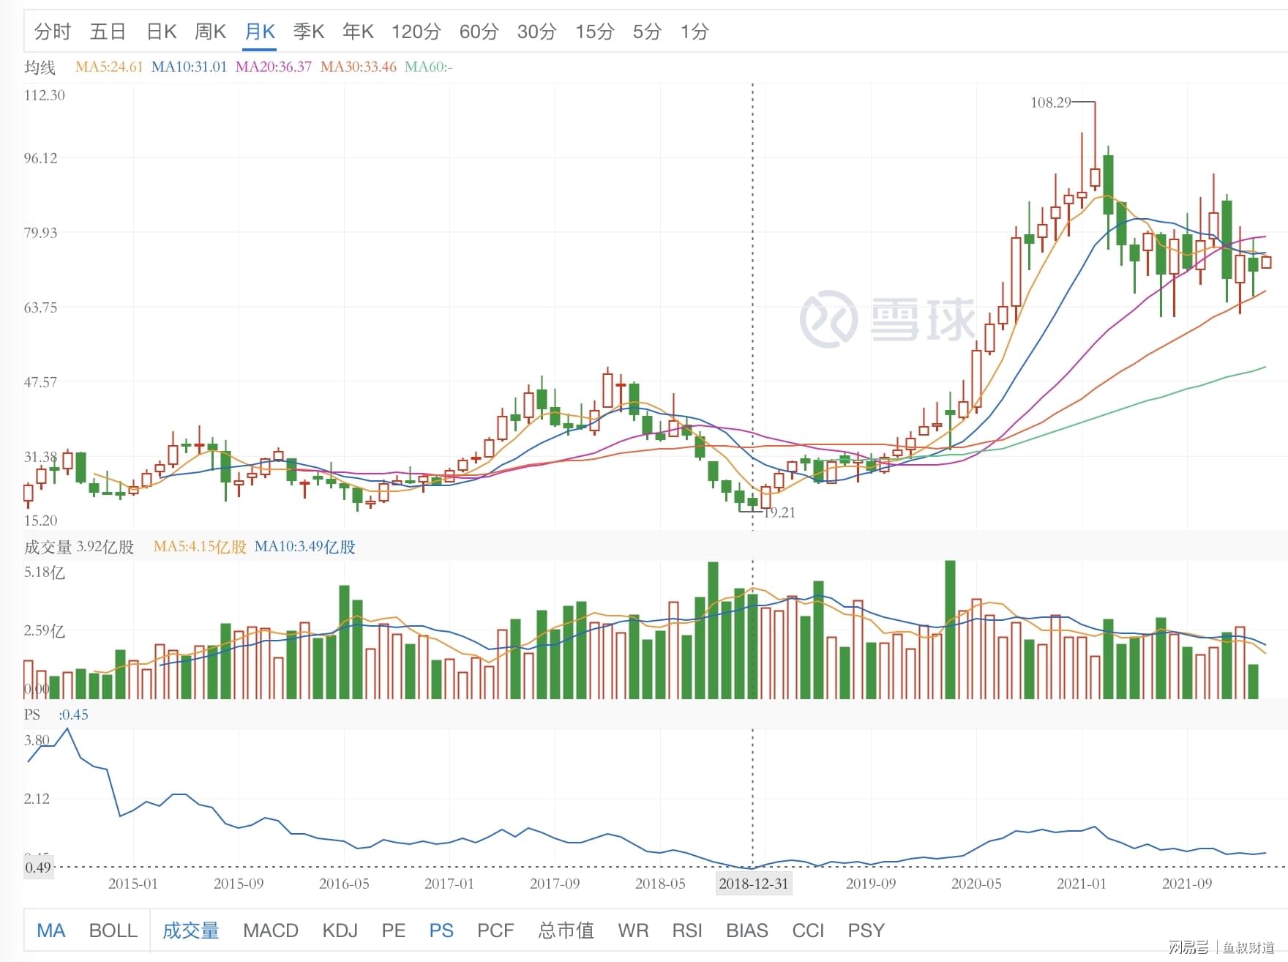Select the 月K monthly candlestick tab
Image resolution: width=1288 pixels, height=962 pixels.
[260, 31]
